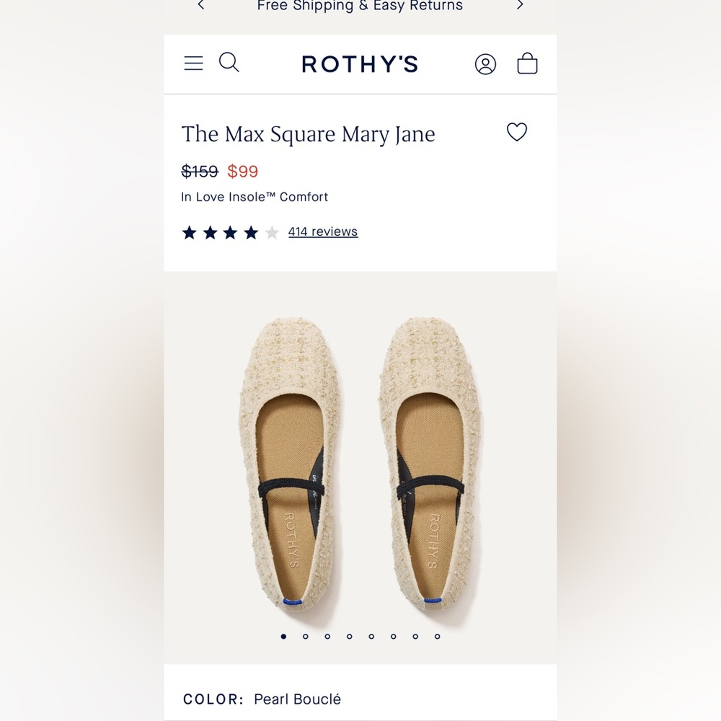Select the Pearl Bouclé color option
Viewport: 721px width, 721px height.
[x=296, y=699]
